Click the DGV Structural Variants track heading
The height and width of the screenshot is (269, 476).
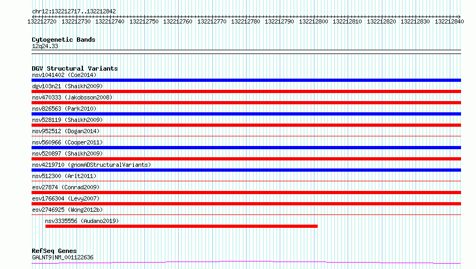[x=75, y=68]
